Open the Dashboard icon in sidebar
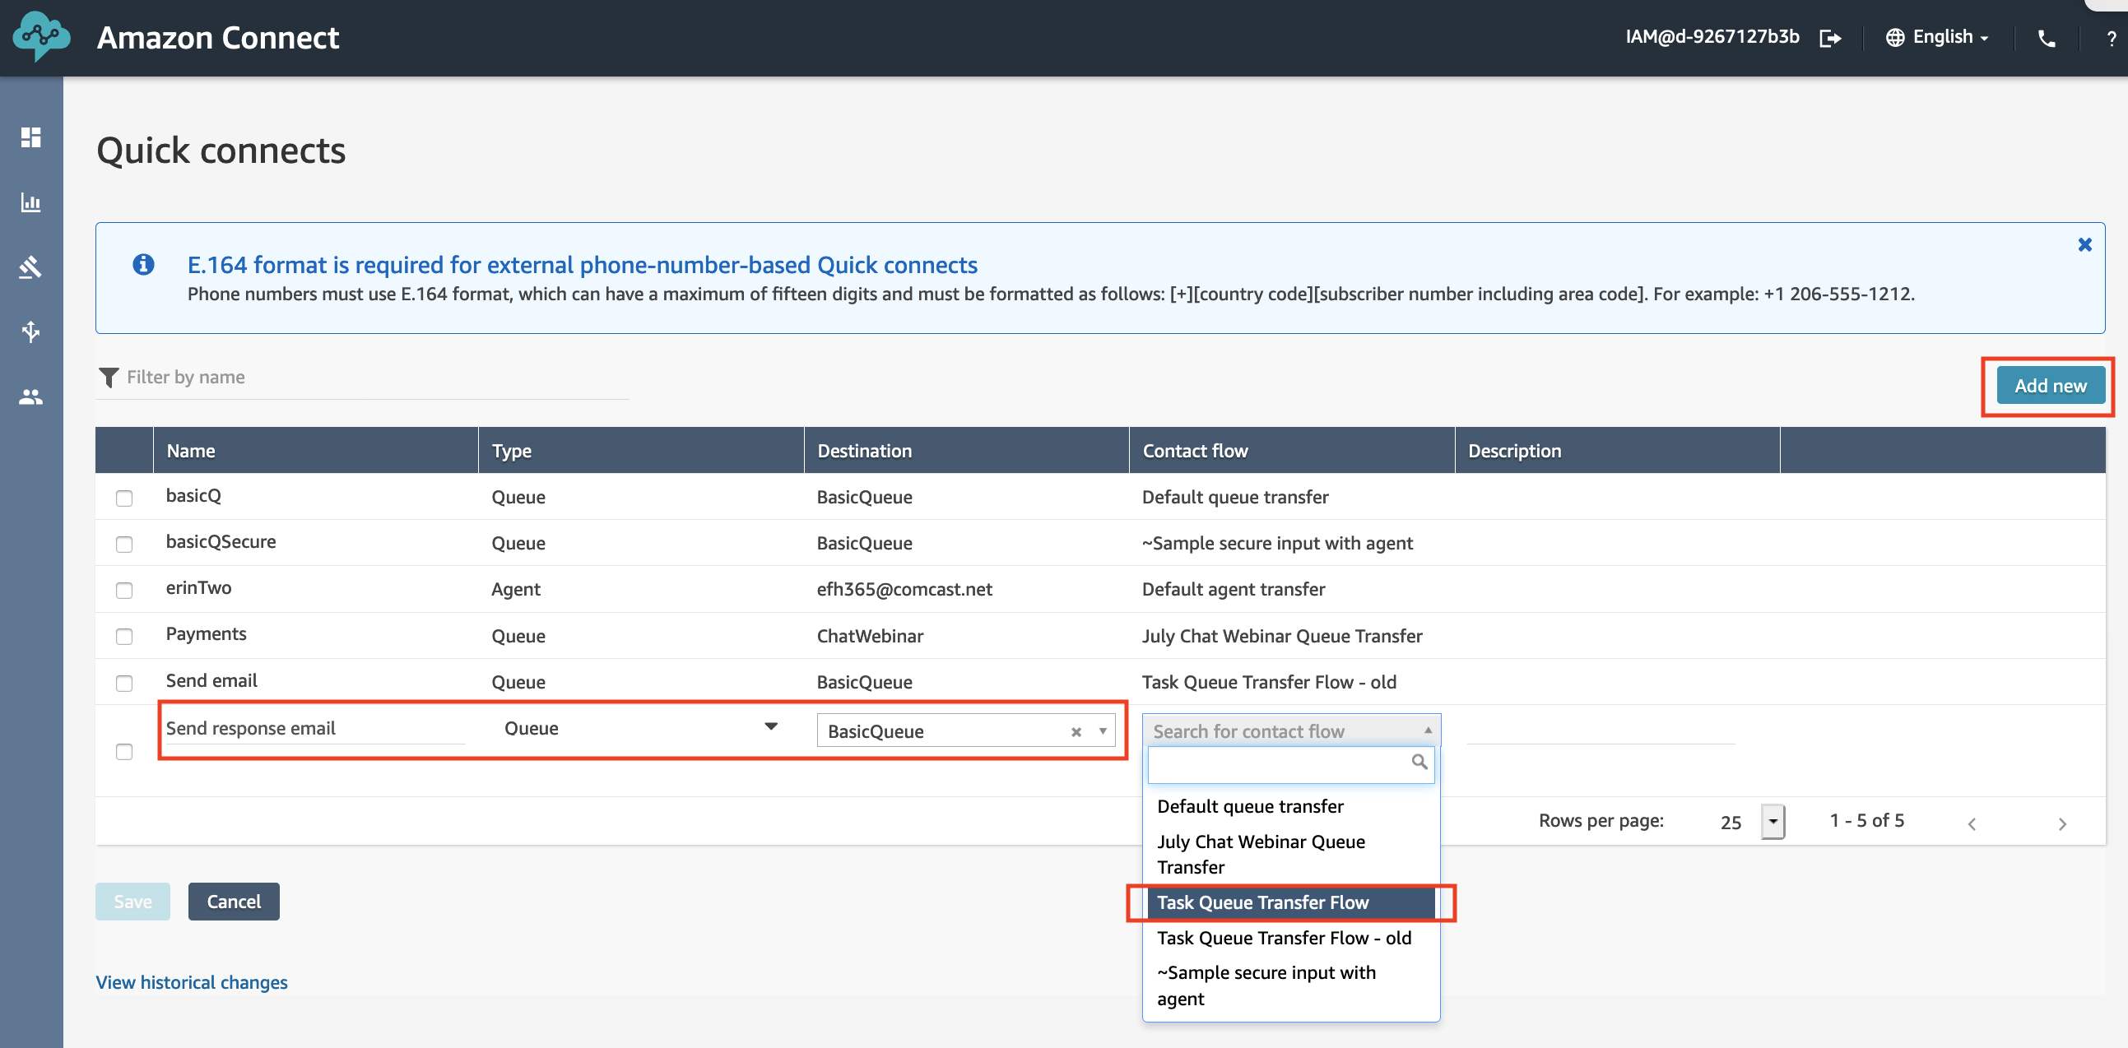This screenshot has height=1048, width=2128. 30,137
